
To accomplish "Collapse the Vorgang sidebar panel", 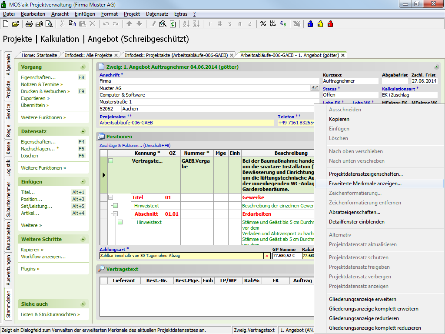I will pos(83,67).
